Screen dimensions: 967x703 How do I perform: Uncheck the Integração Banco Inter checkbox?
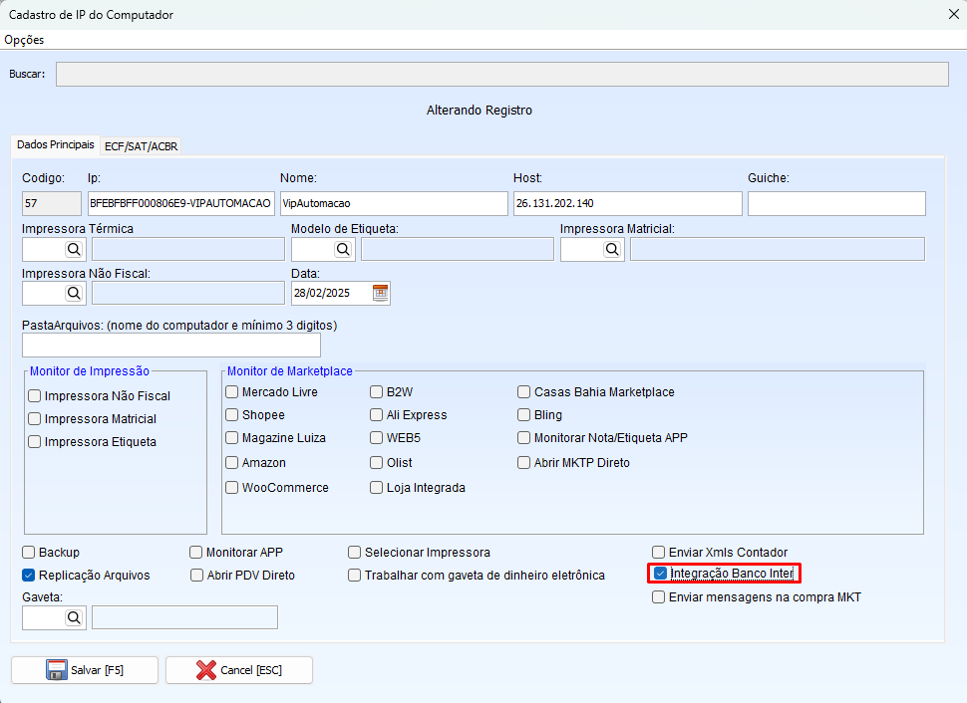click(660, 574)
